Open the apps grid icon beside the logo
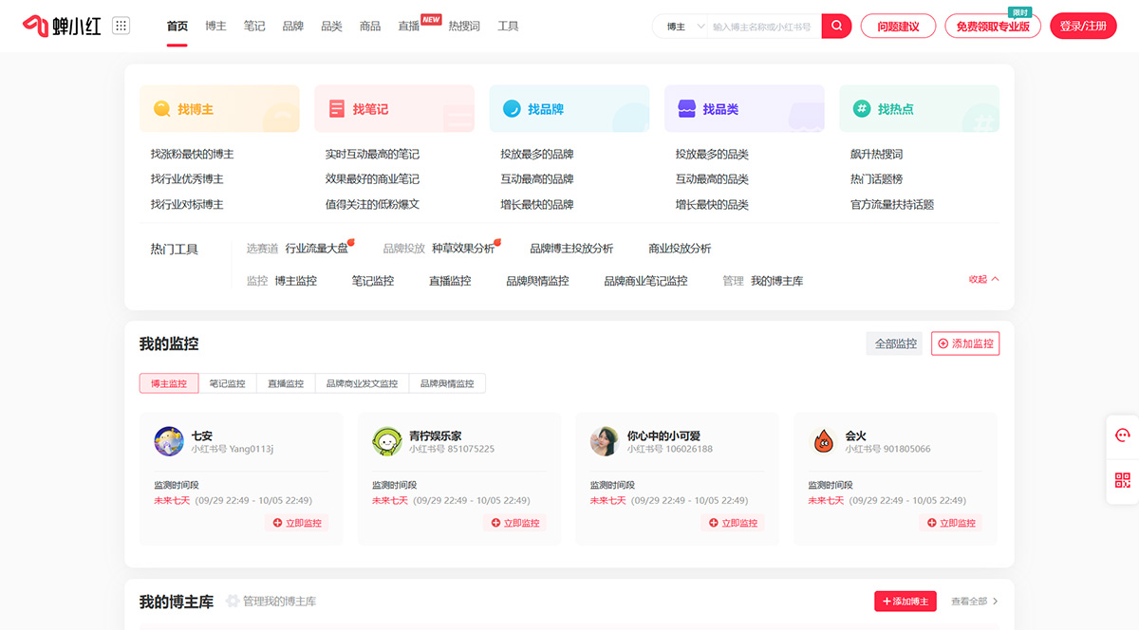This screenshot has width=1139, height=630. point(121,25)
